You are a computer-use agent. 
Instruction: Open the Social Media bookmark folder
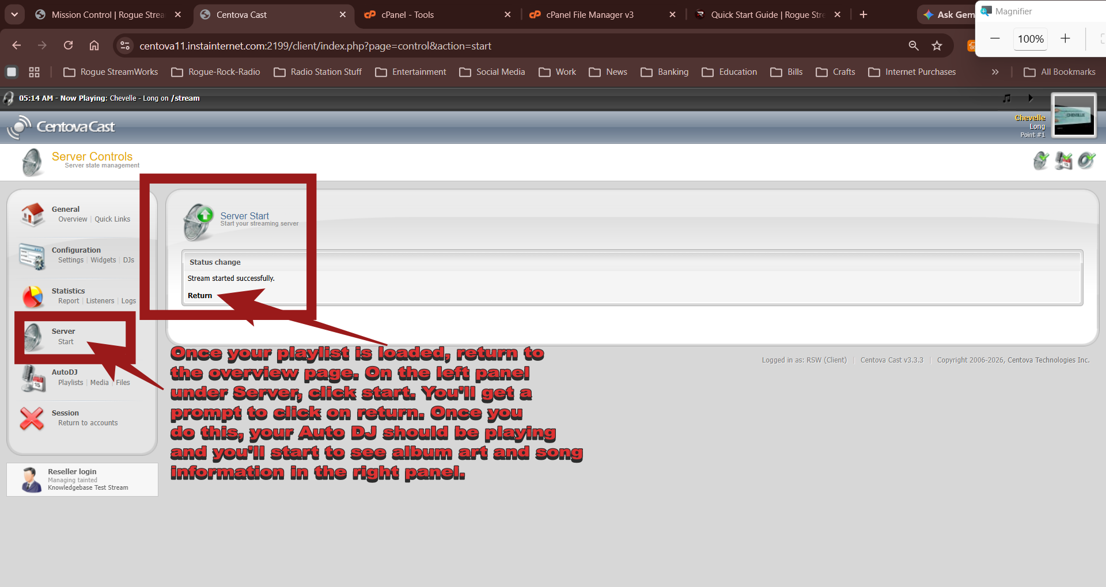pos(493,72)
